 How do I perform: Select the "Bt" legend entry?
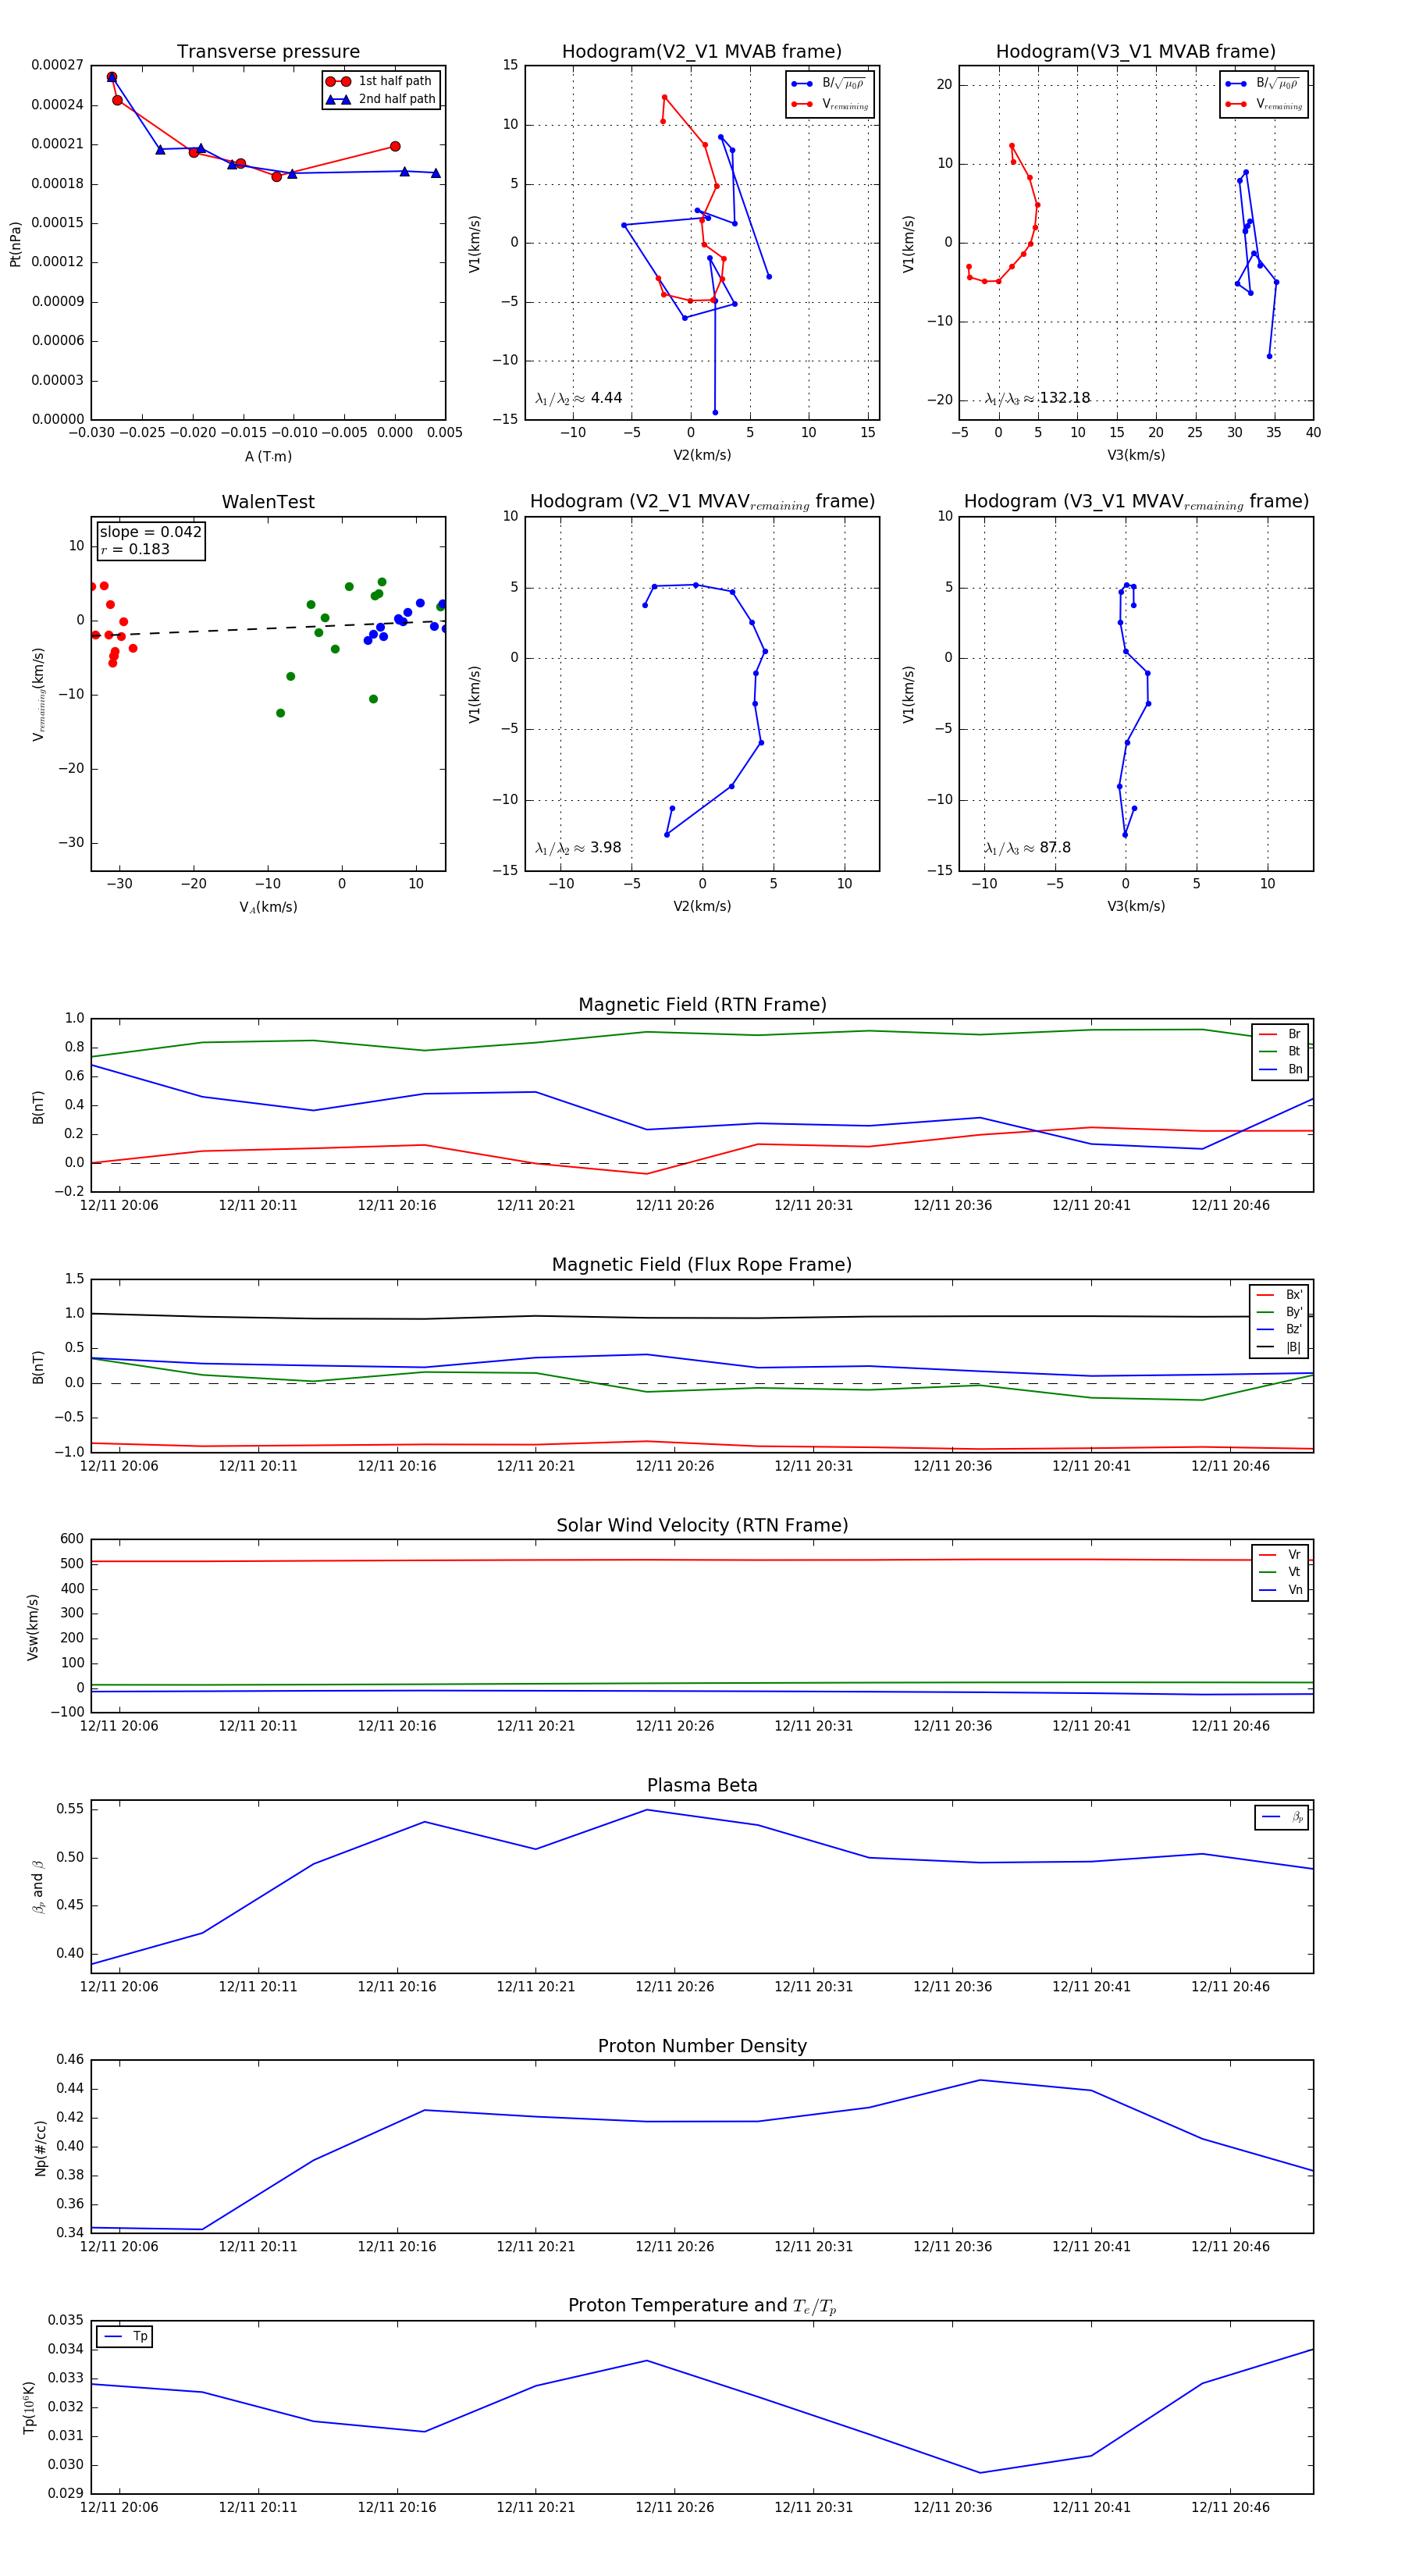(x=1280, y=1051)
